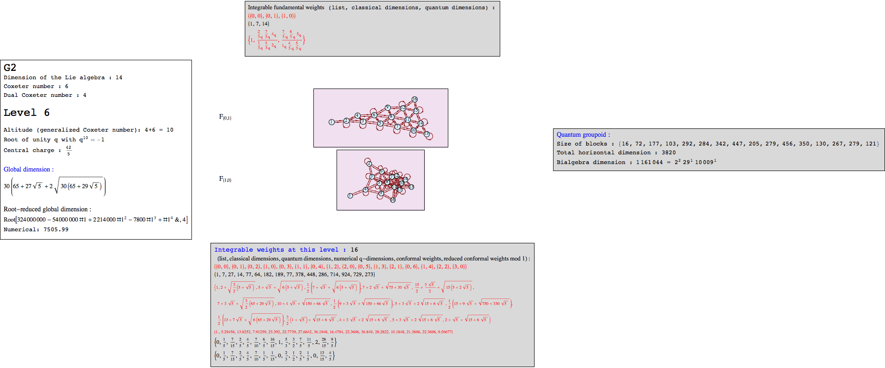Click the blue 'Global dimension :' label
This screenshot has height=368, width=885.
[29, 169]
